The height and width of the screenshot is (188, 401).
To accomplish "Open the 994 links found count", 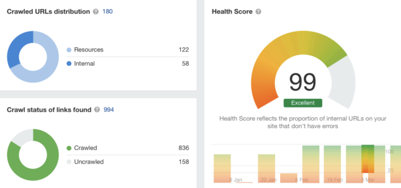I will [109, 110].
